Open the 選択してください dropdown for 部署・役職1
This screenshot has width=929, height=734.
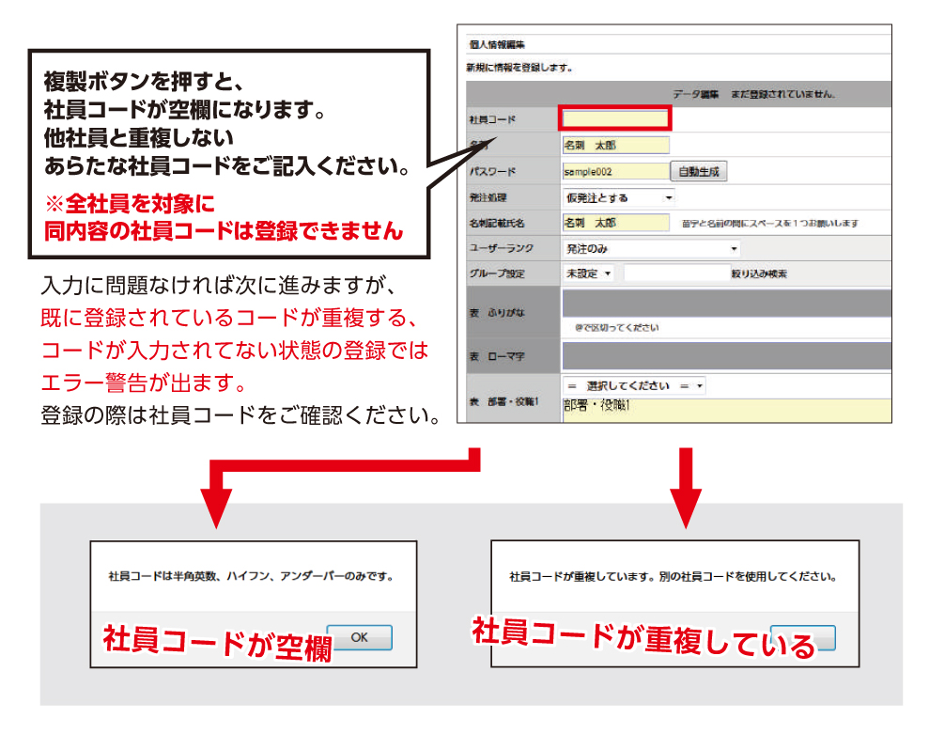pyautogui.click(x=633, y=386)
